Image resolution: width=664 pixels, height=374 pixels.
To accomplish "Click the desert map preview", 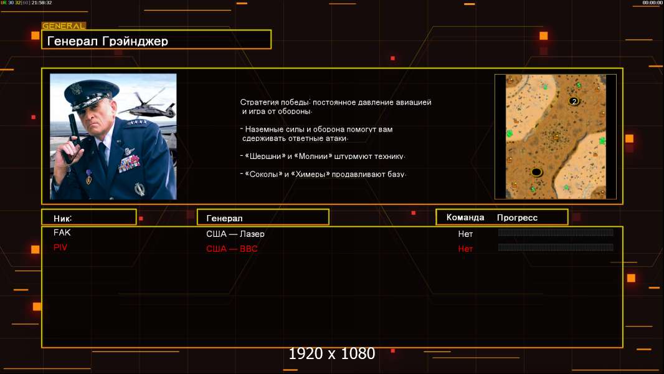I will [x=556, y=137].
